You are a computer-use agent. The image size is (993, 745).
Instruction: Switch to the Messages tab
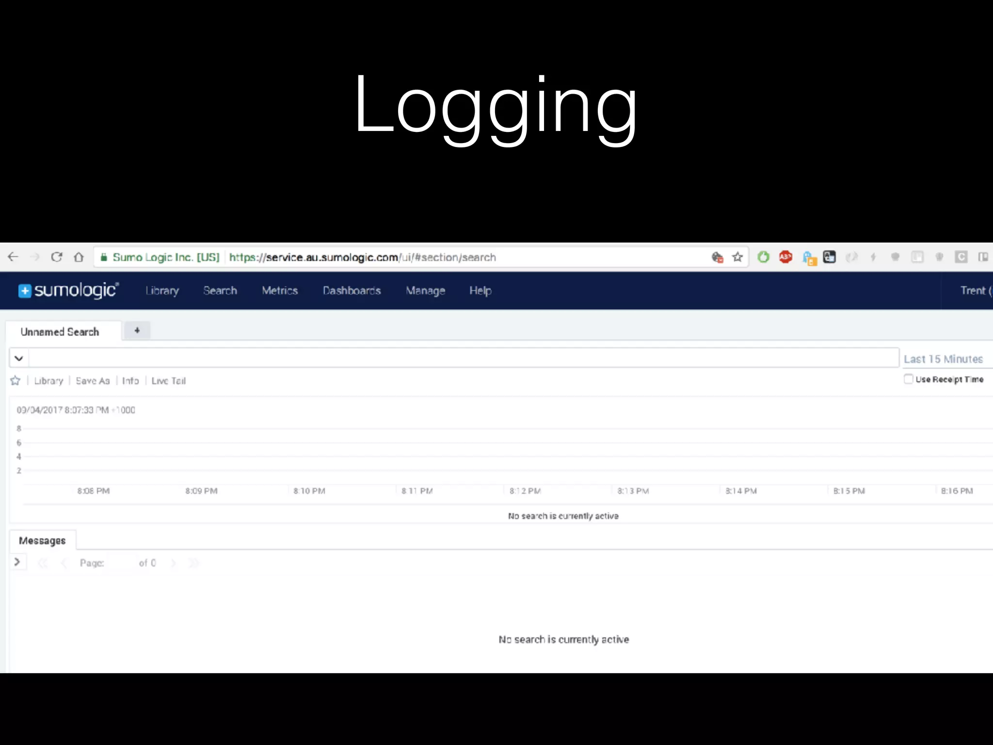click(x=42, y=540)
